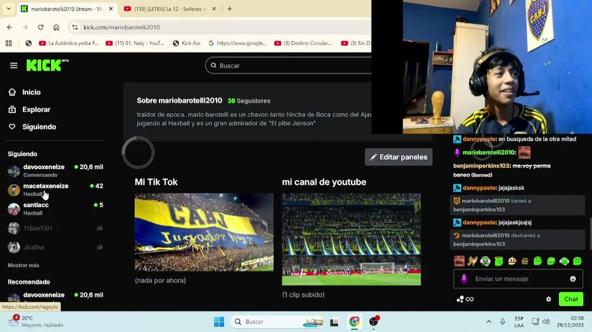This screenshot has height=332, width=592.
Task: Open offline channel TiSanTi01
Action: (55, 228)
